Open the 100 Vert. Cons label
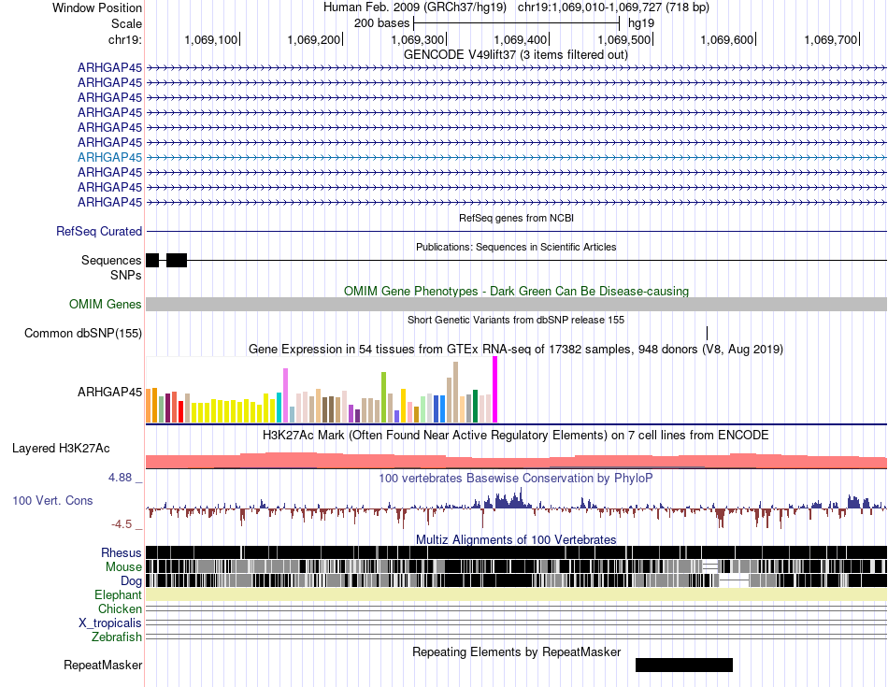This screenshot has width=888, height=687. pyautogui.click(x=52, y=501)
